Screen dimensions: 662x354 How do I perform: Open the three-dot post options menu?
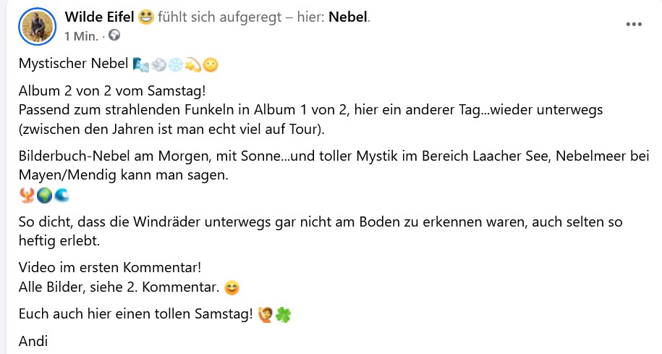click(634, 24)
